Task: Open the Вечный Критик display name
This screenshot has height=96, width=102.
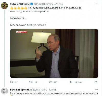Action: pyautogui.click(x=20, y=90)
